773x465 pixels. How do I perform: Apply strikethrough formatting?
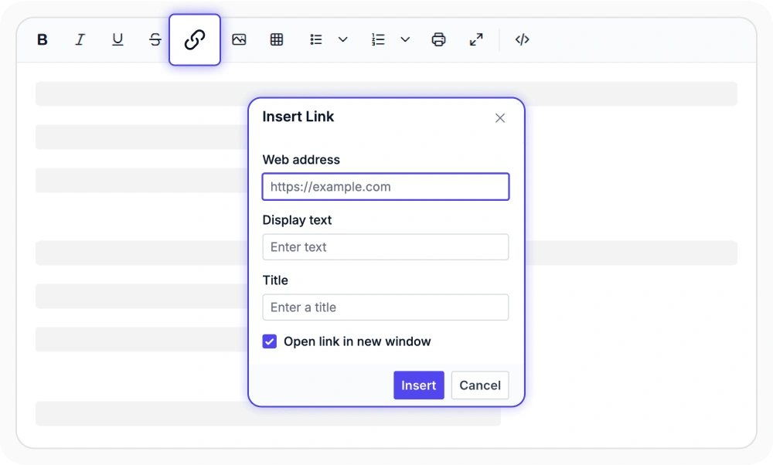click(x=155, y=39)
